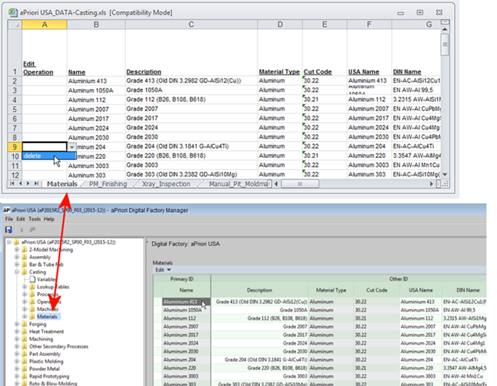Collapse the Casting folder node

[17, 271]
